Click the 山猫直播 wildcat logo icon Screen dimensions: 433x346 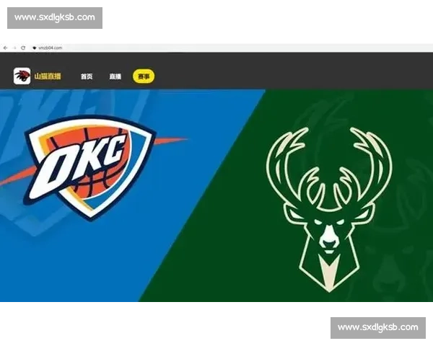pos(22,76)
